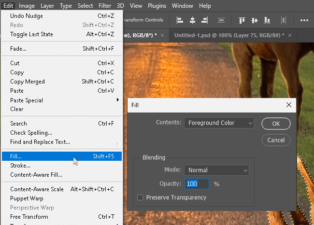314x225 pixels.
Task: Click the Align bottom edges icon
Action: click(267, 20)
